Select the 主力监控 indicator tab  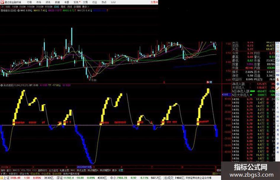click(53, 170)
